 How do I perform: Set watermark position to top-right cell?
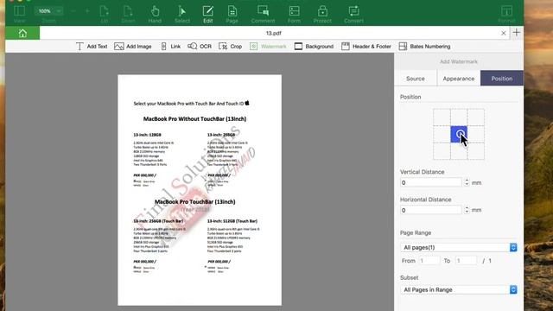476,117
